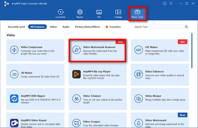Open Video Trimmer title
Viewport: 198px width, 128px height.
pos(92,96)
